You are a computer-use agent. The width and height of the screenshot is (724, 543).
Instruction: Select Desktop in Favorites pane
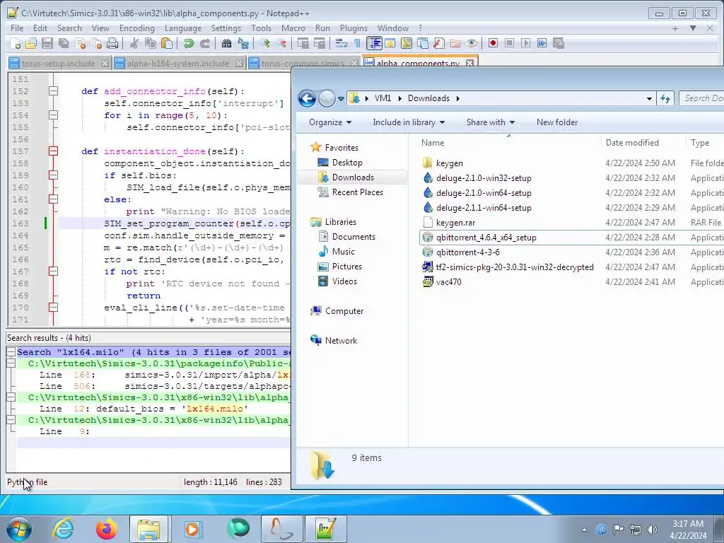346,163
